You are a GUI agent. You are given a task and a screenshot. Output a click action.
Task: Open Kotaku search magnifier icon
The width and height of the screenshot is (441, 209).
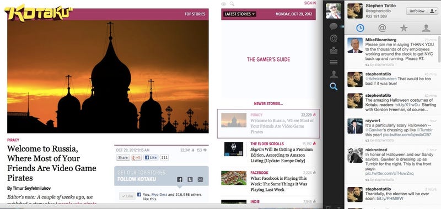(x=232, y=4)
